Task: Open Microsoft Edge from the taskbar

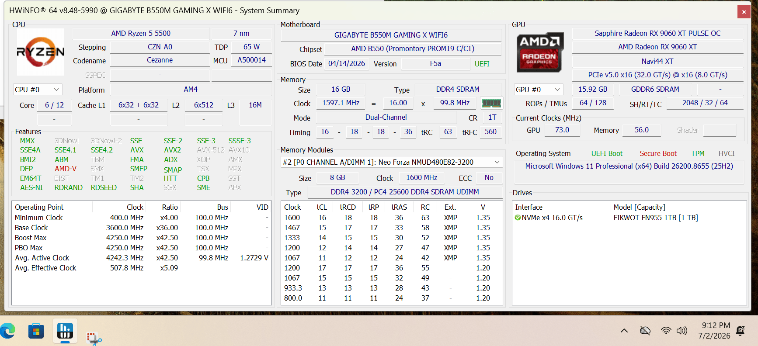Action: pos(7,331)
